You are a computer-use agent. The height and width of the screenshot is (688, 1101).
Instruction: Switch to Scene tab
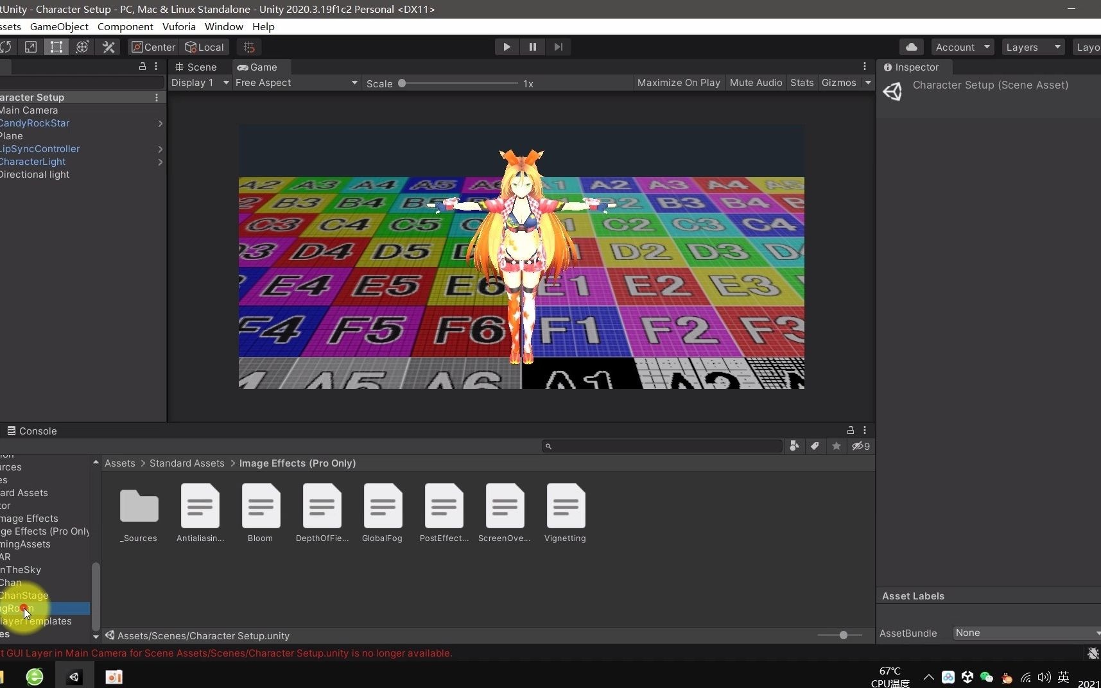click(196, 67)
